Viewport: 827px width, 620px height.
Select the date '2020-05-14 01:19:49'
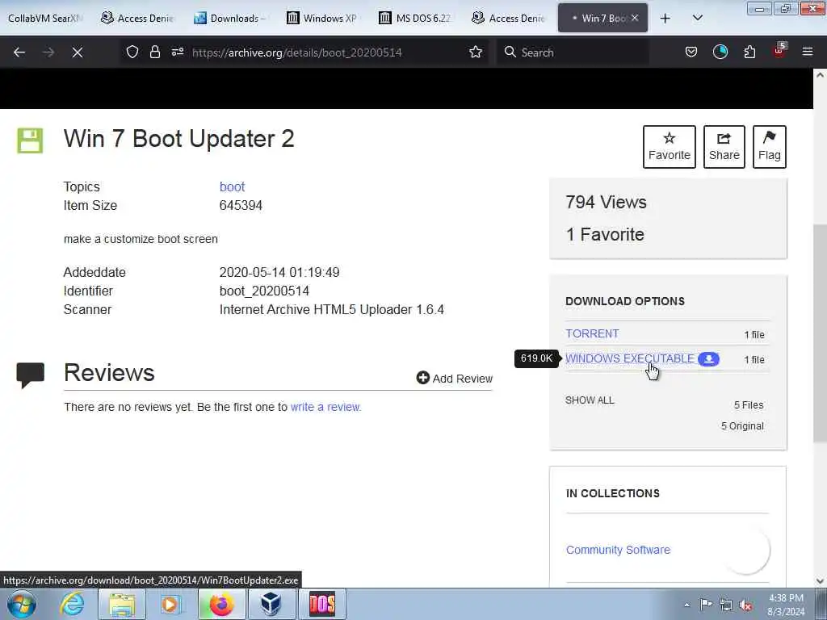(x=279, y=273)
